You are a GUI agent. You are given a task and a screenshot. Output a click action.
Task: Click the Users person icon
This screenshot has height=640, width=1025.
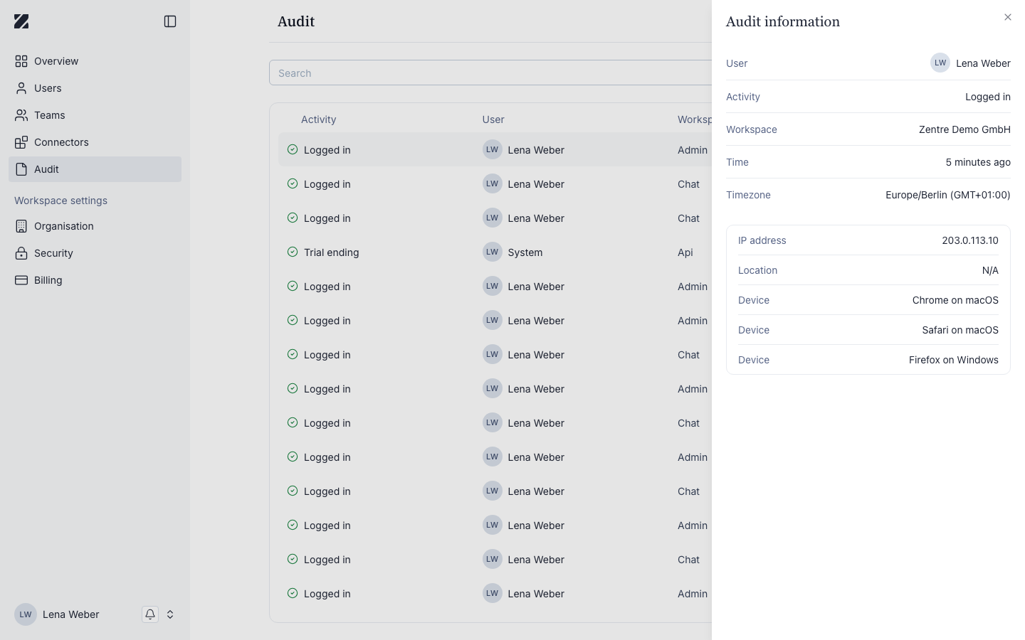21,88
